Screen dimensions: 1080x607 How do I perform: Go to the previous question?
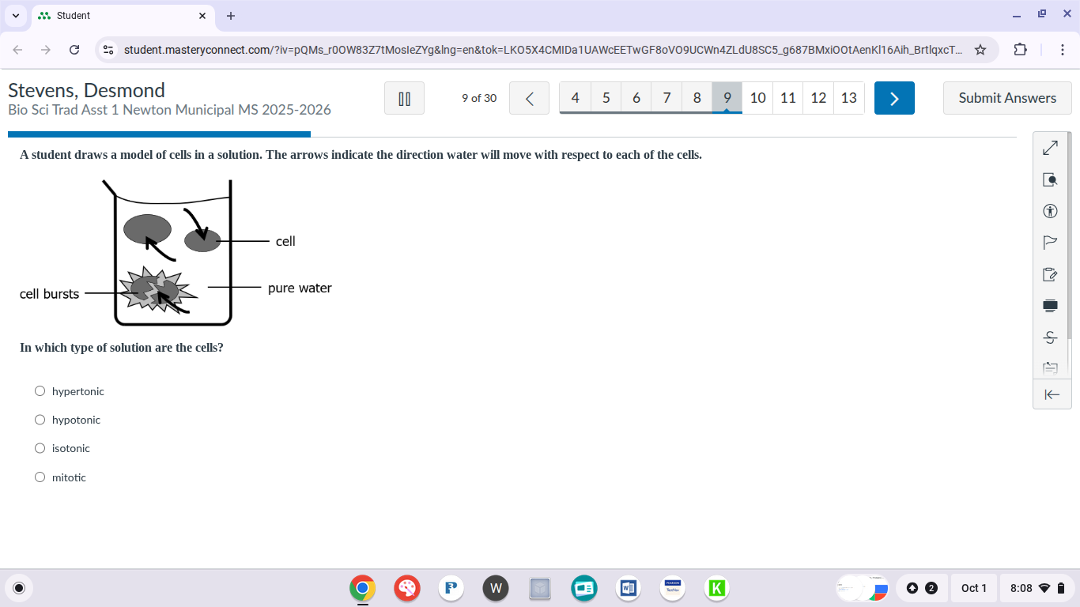coord(530,98)
